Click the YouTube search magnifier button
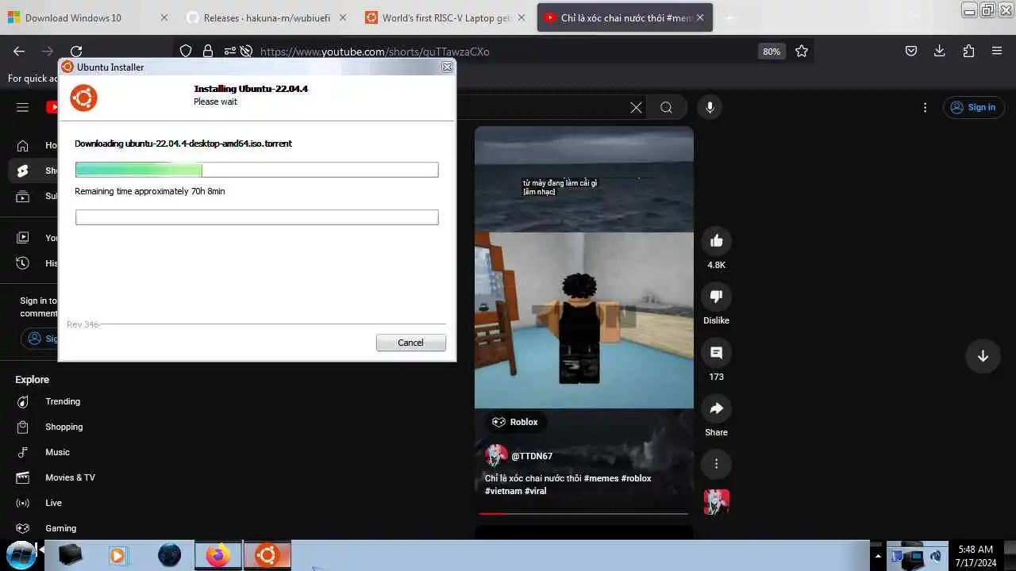The height and width of the screenshot is (571, 1016). pyautogui.click(x=667, y=107)
